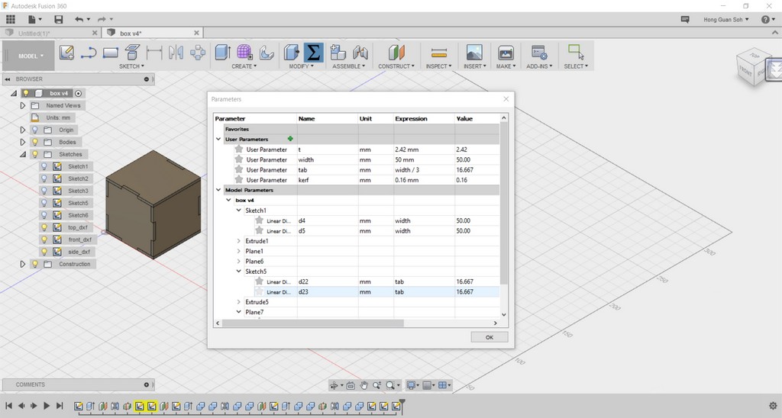Click the Press Pull modify icon
782x418 pixels.
point(291,53)
